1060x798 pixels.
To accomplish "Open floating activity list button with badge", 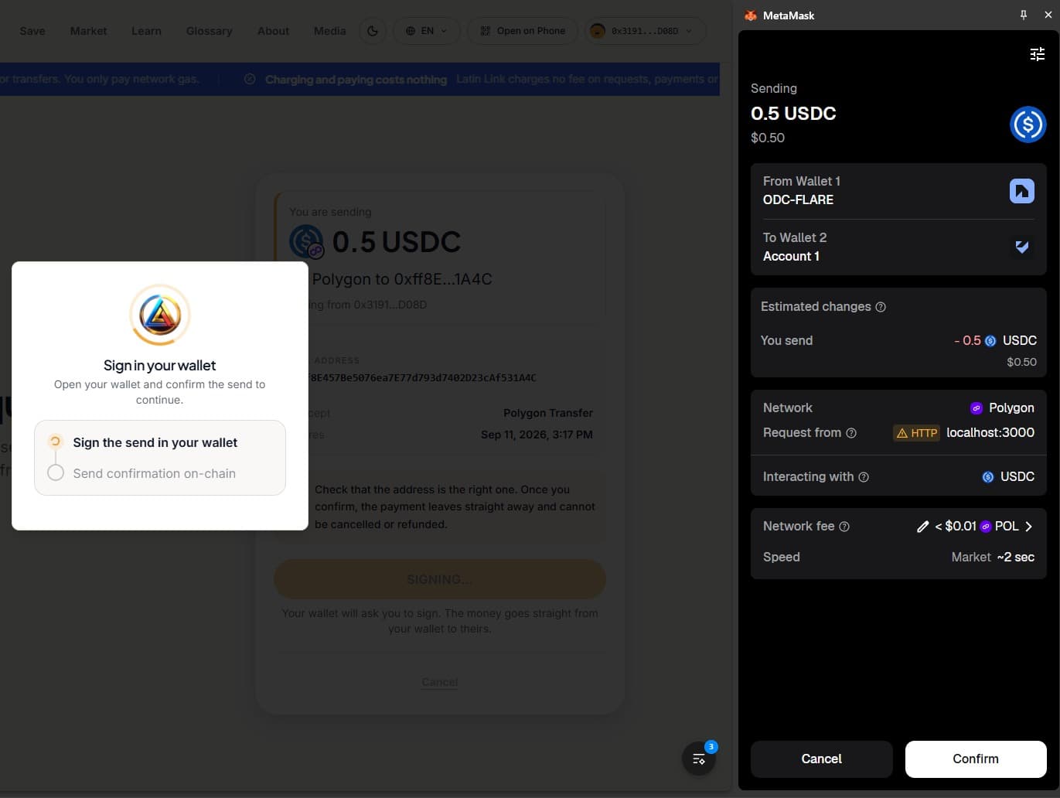I will click(x=699, y=759).
